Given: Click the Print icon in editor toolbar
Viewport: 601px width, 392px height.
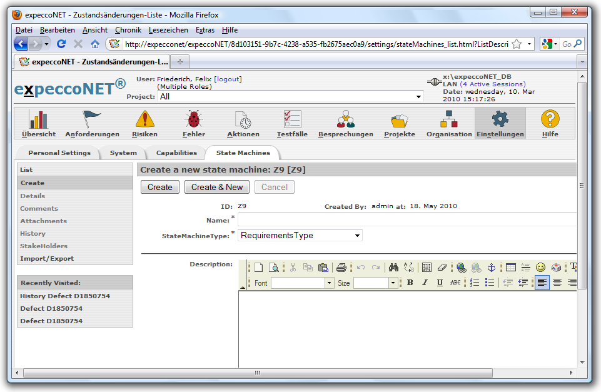Looking at the screenshot, I should coord(341,268).
